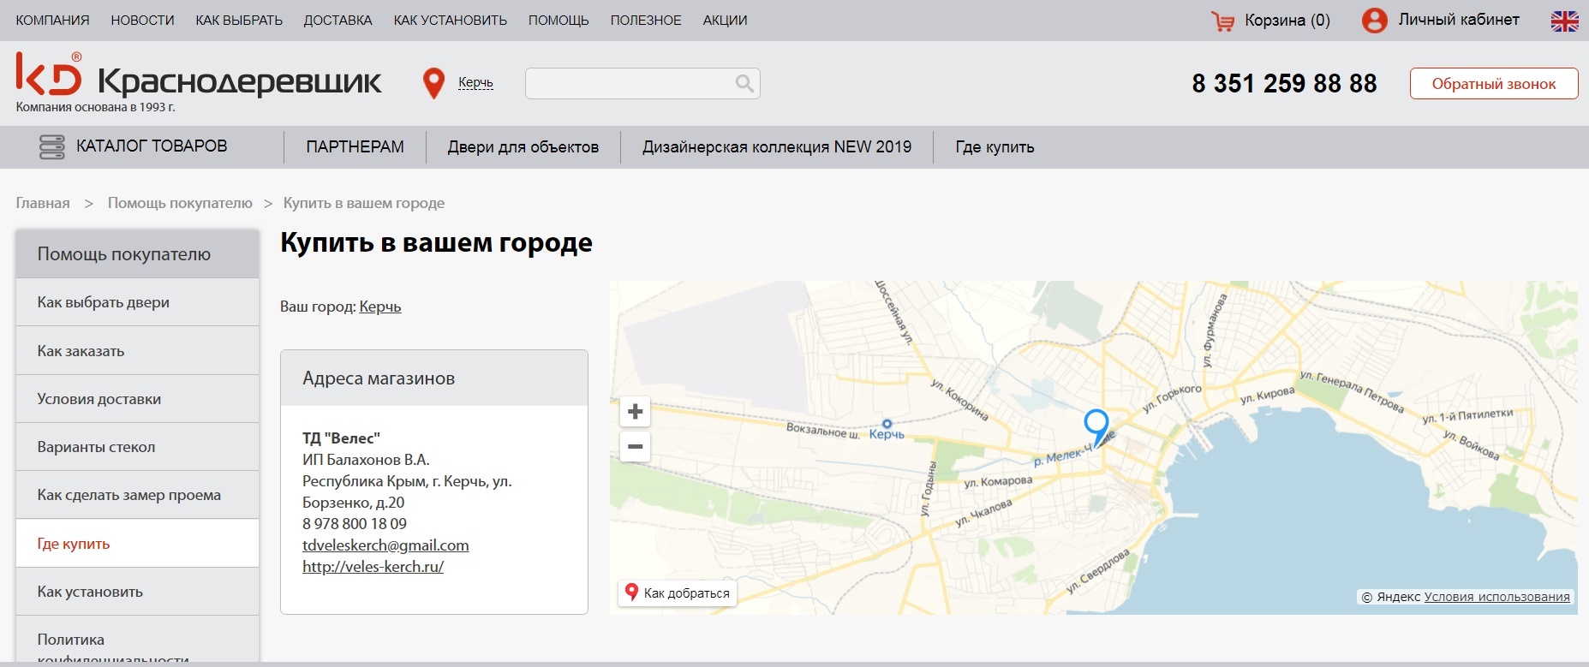Switch language via UK flag icon

[x=1564, y=21]
